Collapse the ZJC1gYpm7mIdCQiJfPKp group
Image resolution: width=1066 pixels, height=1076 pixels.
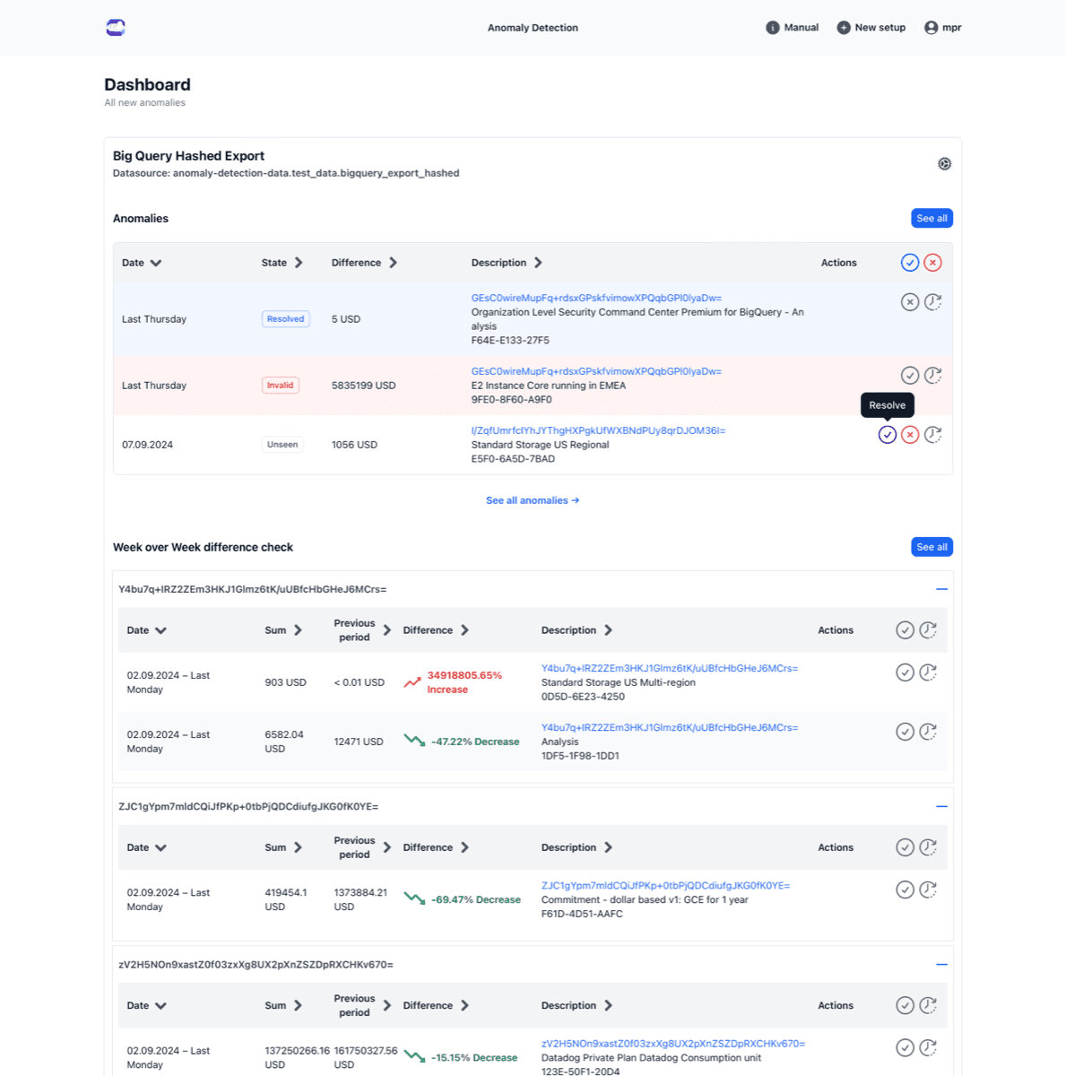[941, 806]
